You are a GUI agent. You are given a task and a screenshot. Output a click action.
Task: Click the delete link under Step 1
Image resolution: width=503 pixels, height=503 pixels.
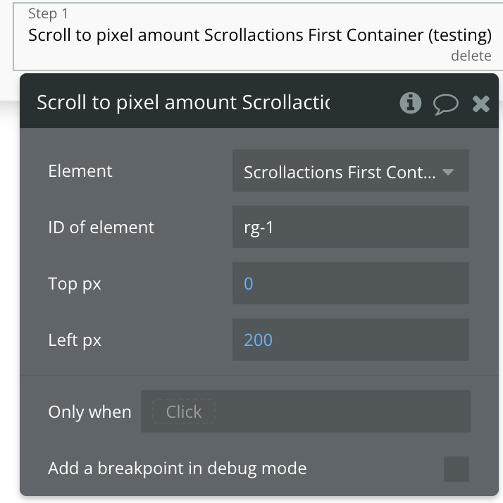[471, 56]
